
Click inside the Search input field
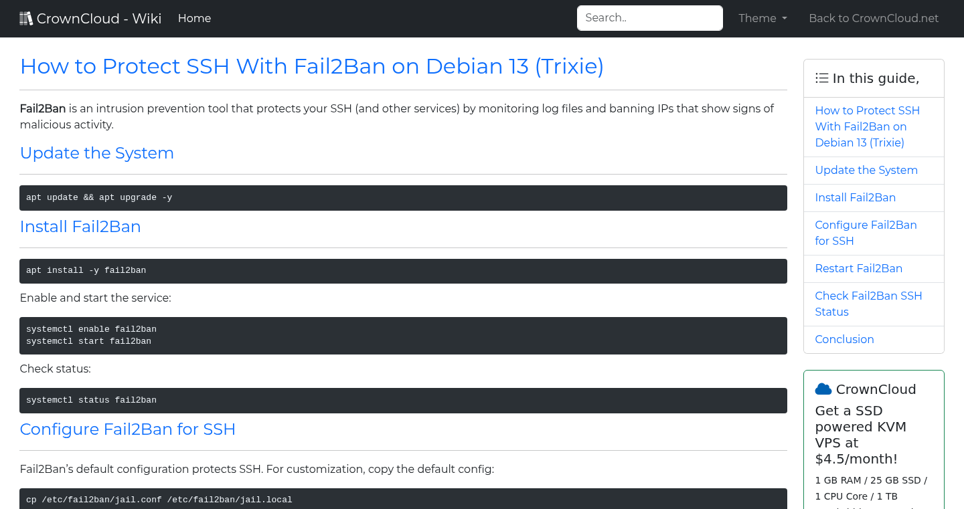click(x=649, y=18)
